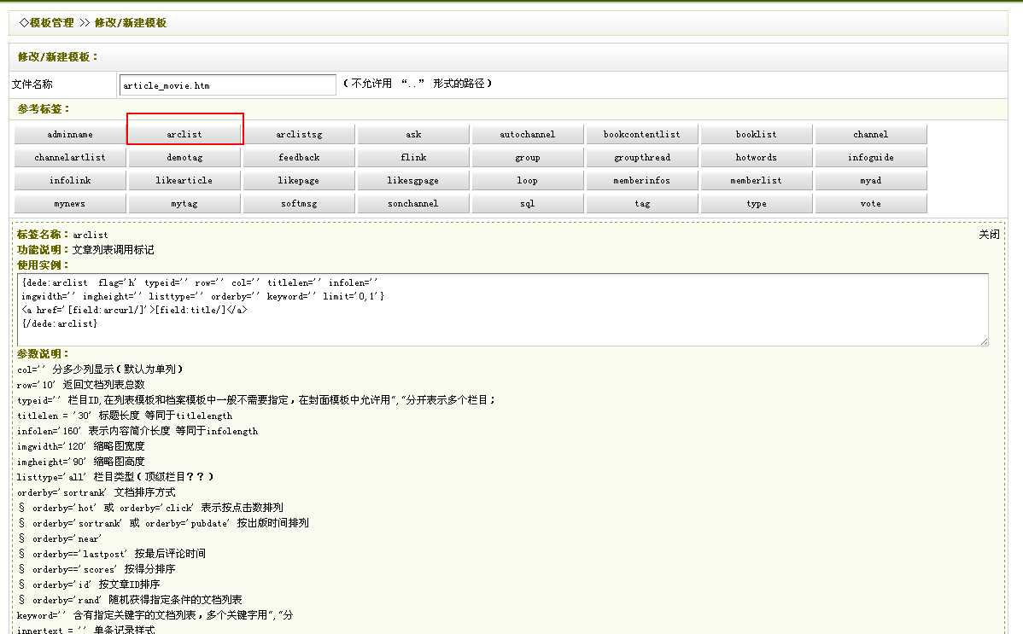Open the flink tag reference
The height and width of the screenshot is (634, 1023).
click(413, 157)
